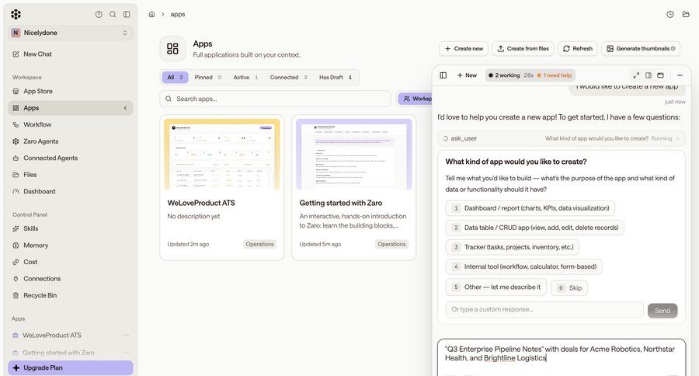Click Create from files button
The width and height of the screenshot is (699, 376).
pos(523,49)
